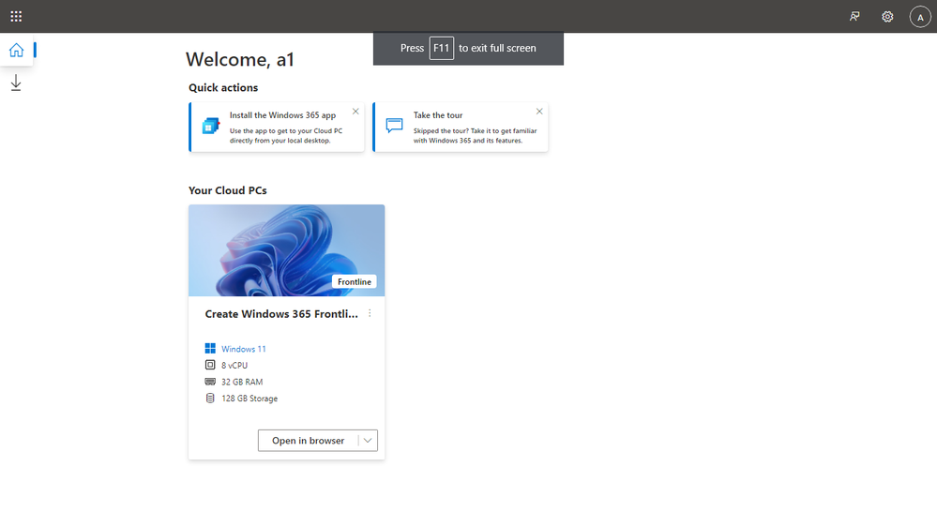Open Settings gear in top bar

click(887, 17)
